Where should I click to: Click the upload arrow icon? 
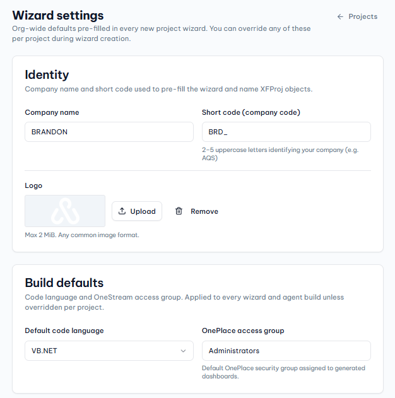122,211
